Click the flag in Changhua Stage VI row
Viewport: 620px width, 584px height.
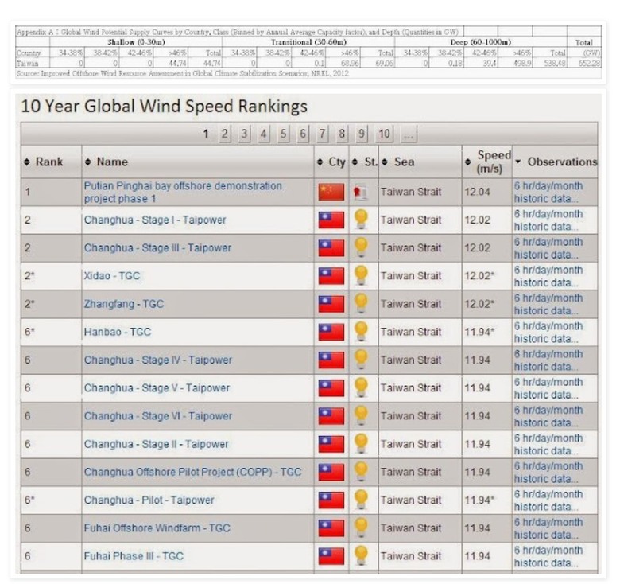(x=331, y=416)
